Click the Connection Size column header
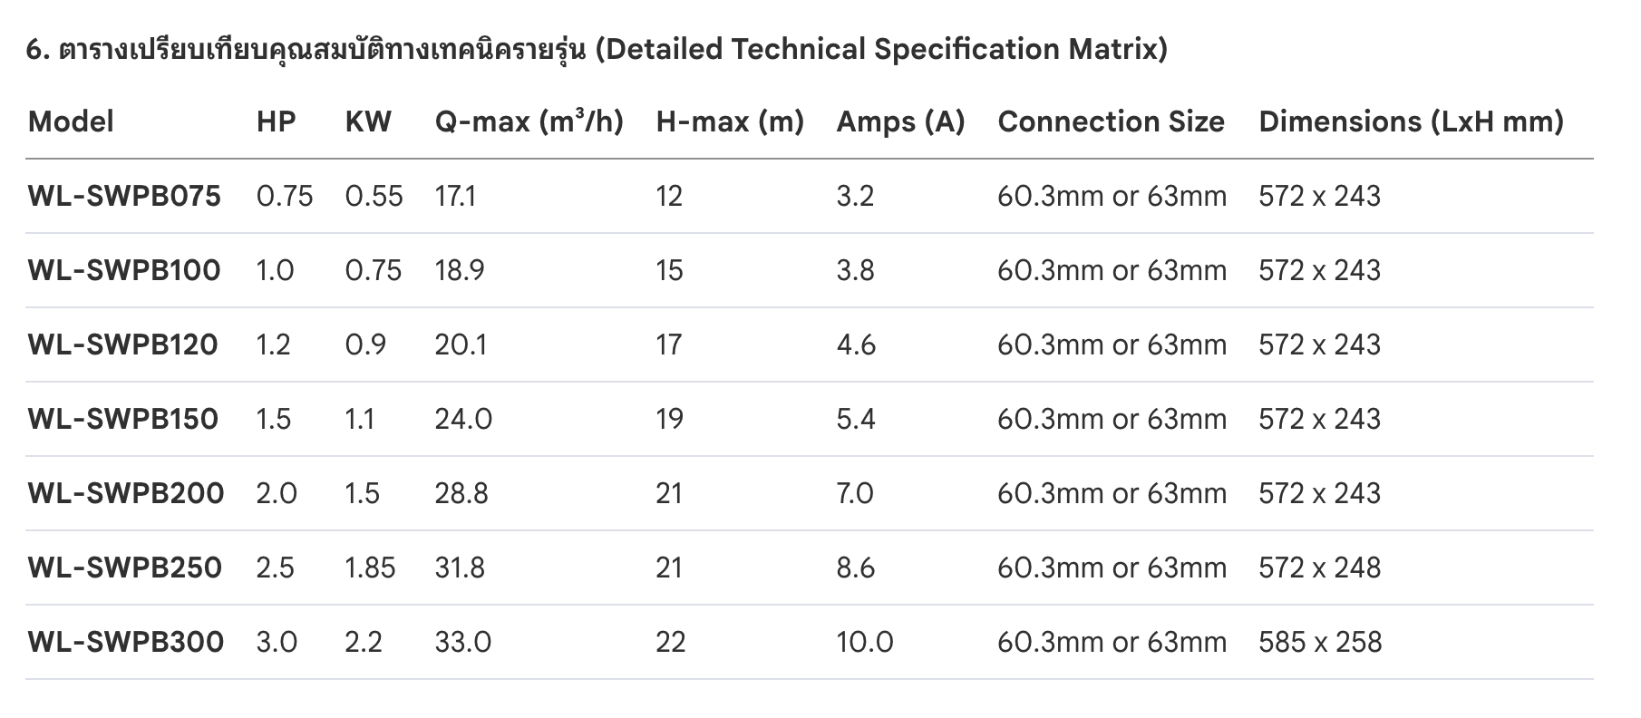Viewport: 1641px width, 718px height. [1111, 121]
